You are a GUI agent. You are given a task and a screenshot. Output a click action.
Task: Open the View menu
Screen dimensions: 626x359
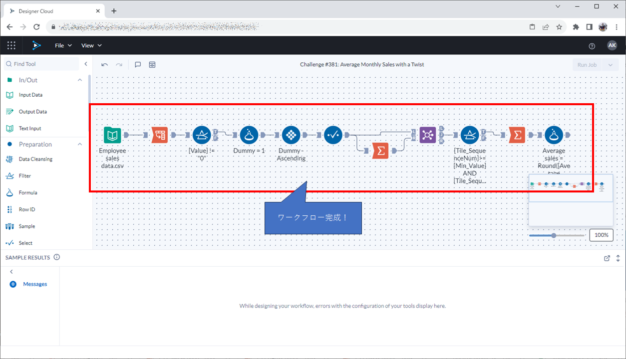point(91,45)
